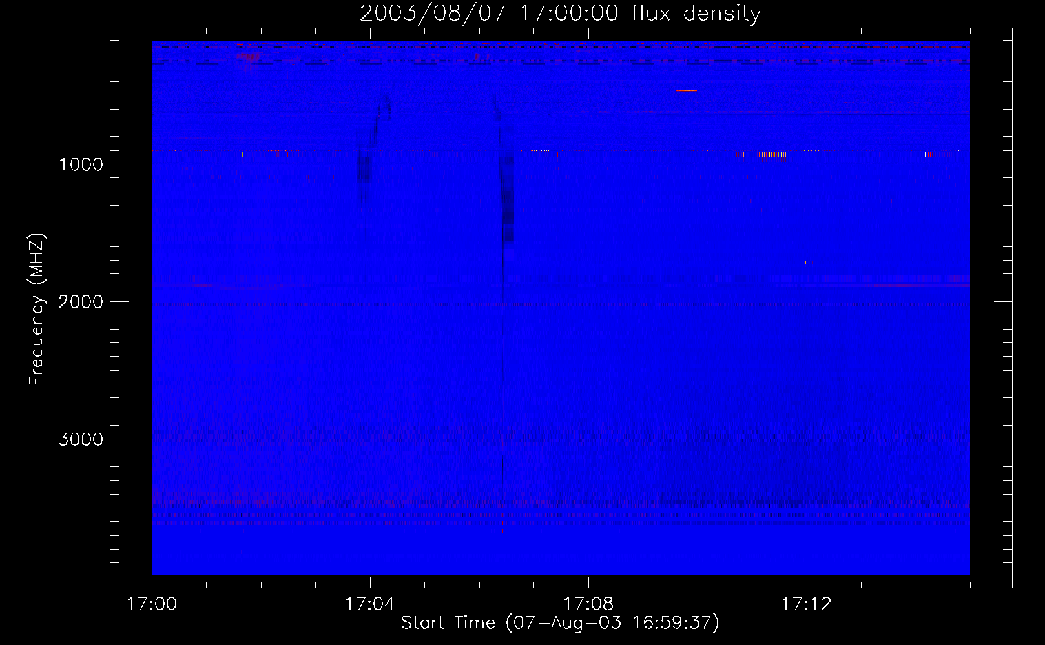Click the '17:08' time tick label
The image size is (1045, 645).
click(x=588, y=604)
